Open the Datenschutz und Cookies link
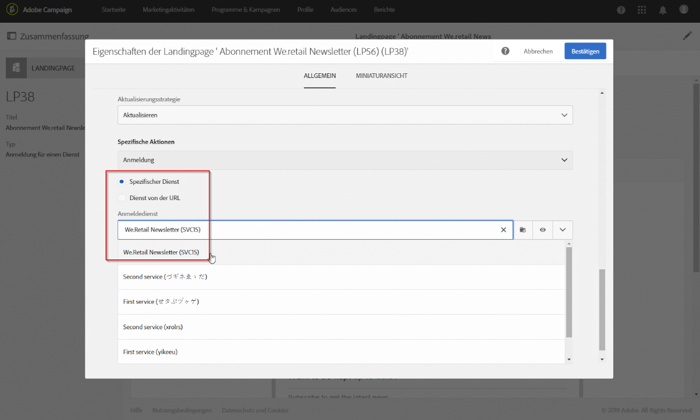Image resolution: width=700 pixels, height=420 pixels. [x=255, y=410]
